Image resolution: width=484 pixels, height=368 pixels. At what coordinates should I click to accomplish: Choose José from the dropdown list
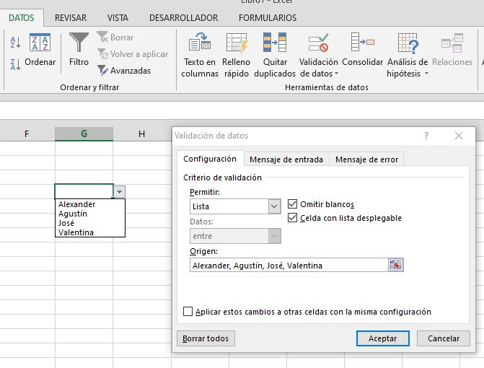click(90, 223)
